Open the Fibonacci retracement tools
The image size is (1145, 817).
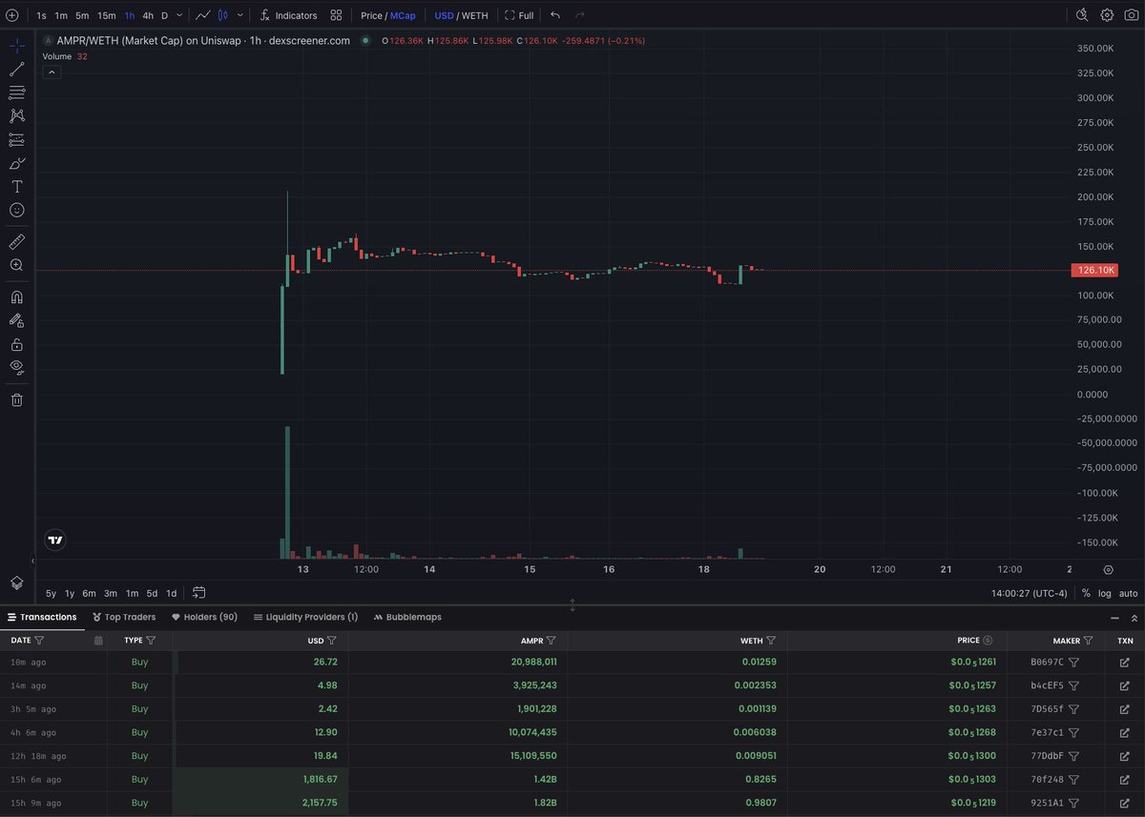point(16,92)
